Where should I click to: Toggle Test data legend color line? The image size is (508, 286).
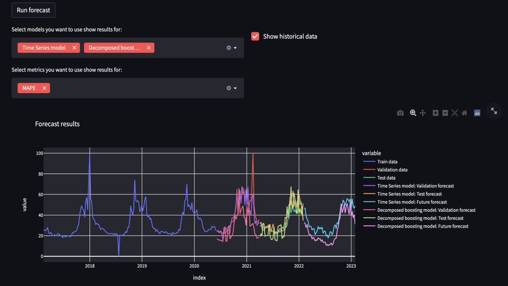point(369,178)
